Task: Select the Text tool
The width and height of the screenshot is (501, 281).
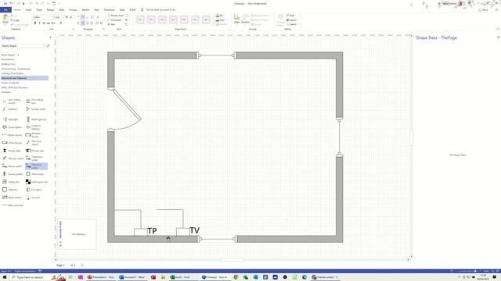Action: [112, 24]
